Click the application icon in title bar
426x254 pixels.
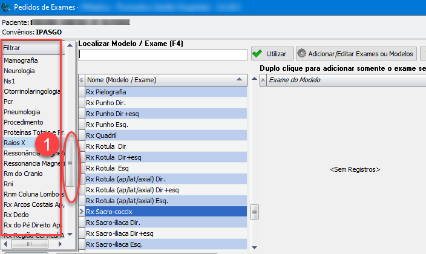click(7, 7)
